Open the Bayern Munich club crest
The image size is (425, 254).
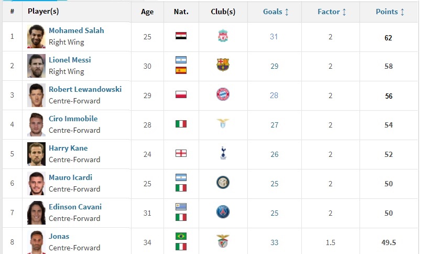tap(223, 94)
